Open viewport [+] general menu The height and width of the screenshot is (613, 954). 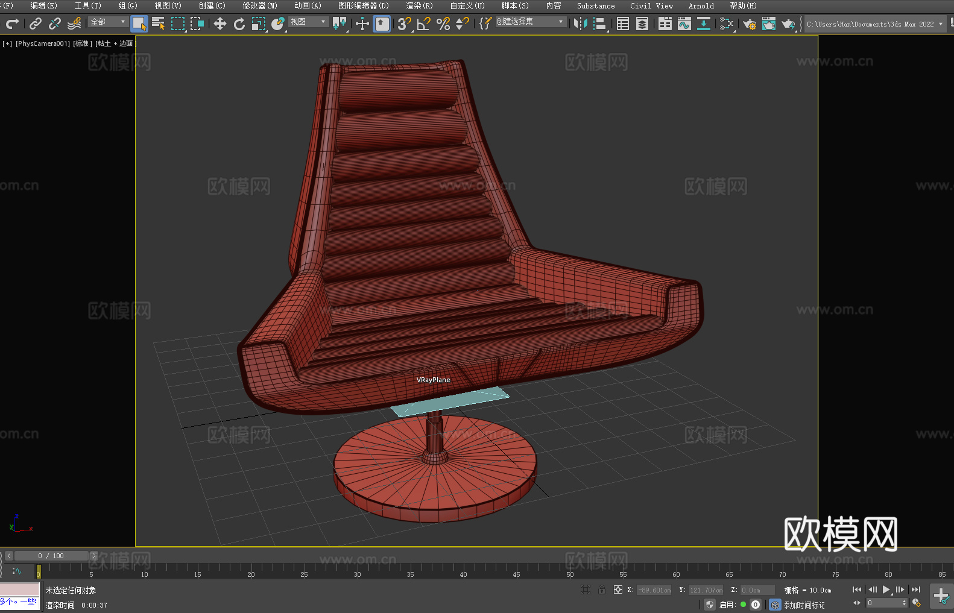pyautogui.click(x=7, y=43)
